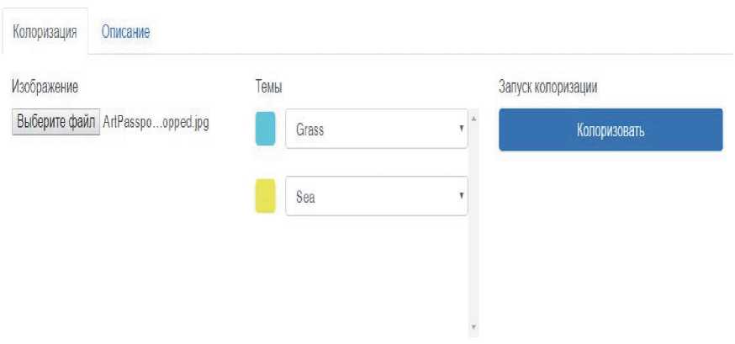Switch to the Колоризация tab
The image size is (735, 344).
coord(45,32)
